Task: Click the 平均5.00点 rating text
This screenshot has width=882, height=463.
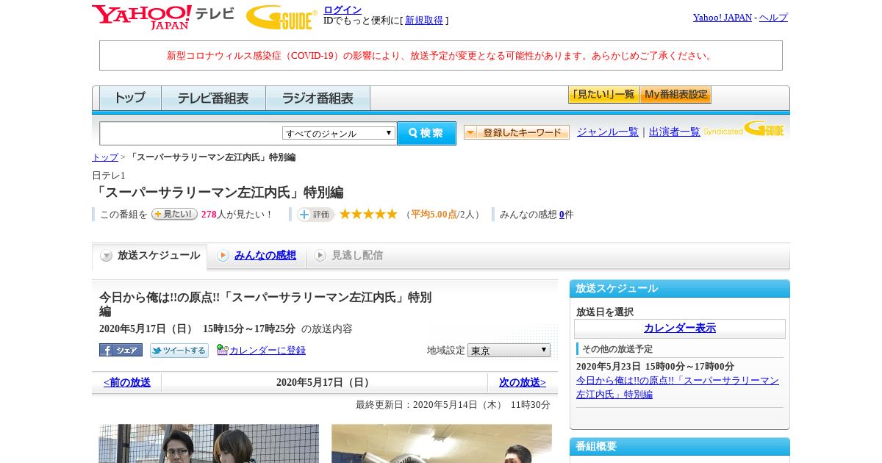Action: point(434,215)
